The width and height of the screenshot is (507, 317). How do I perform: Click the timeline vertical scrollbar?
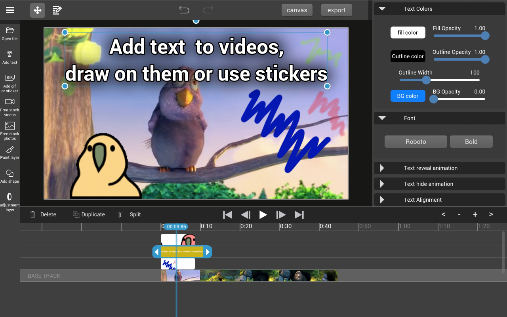(x=504, y=252)
